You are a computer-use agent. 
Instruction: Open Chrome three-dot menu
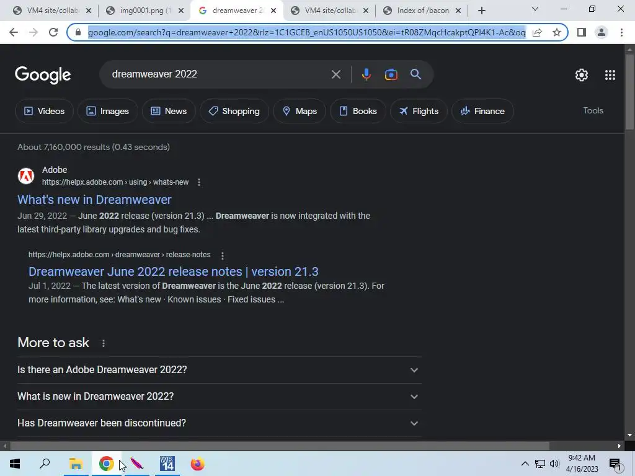pyautogui.click(x=621, y=32)
